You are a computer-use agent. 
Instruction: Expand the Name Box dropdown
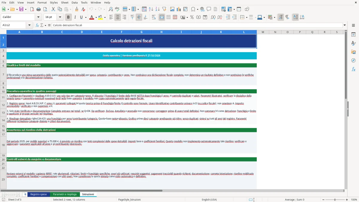[29, 25]
